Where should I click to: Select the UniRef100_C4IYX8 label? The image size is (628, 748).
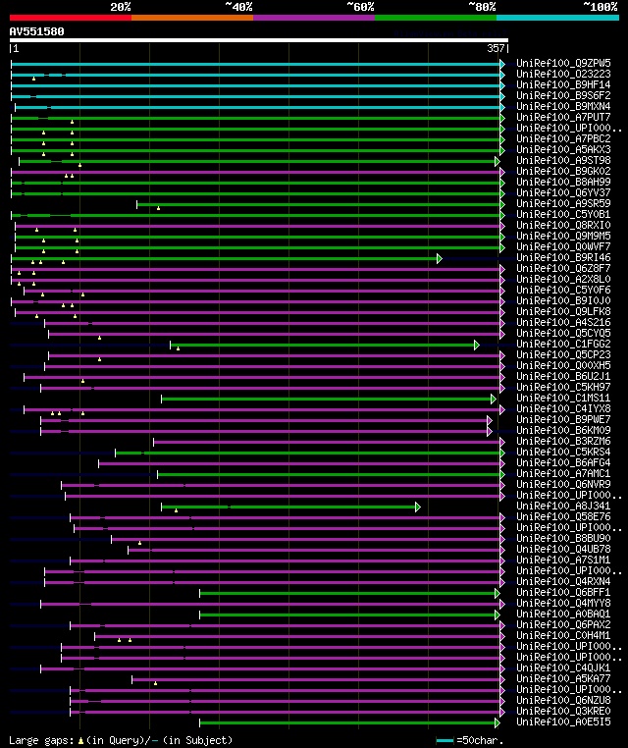[x=563, y=408]
